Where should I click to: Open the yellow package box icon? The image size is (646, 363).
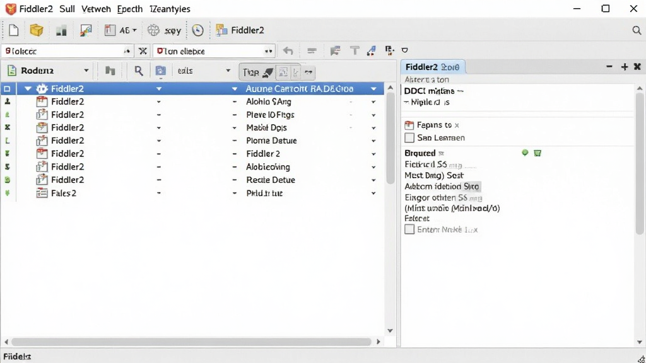[x=36, y=30]
